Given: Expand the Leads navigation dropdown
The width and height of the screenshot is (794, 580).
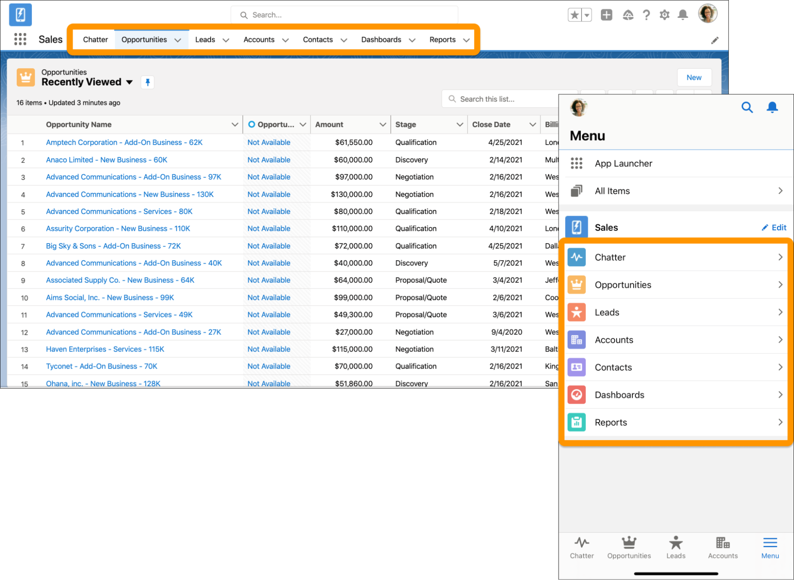Looking at the screenshot, I should click(225, 39).
